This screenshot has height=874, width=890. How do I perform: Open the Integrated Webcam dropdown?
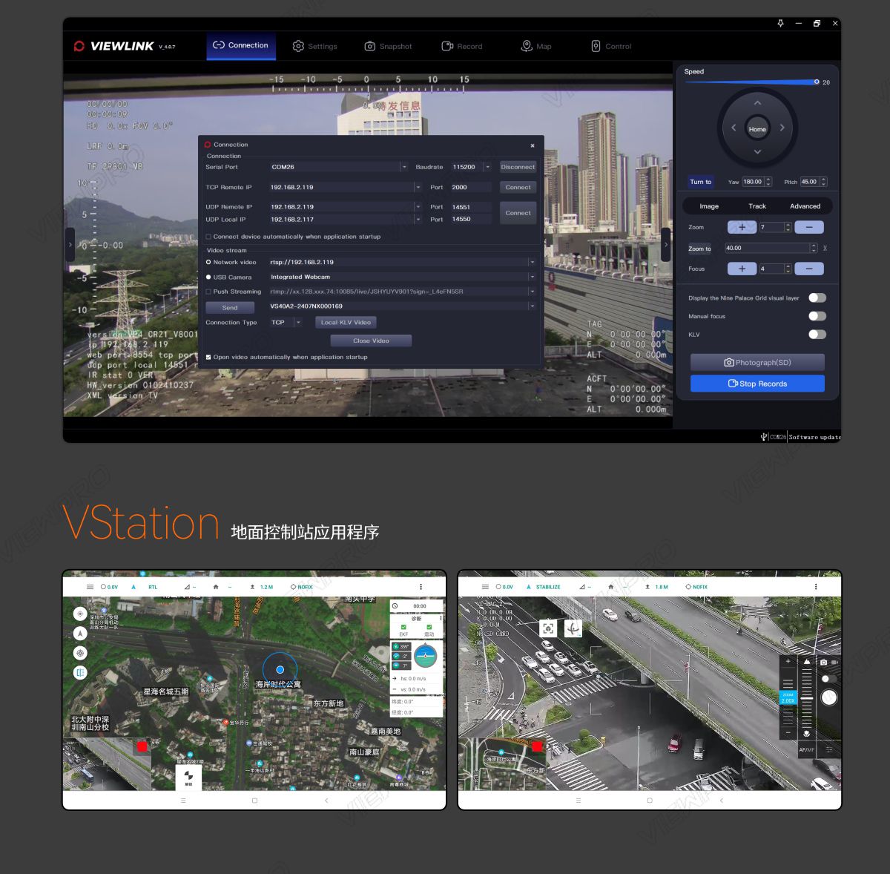[x=532, y=277]
